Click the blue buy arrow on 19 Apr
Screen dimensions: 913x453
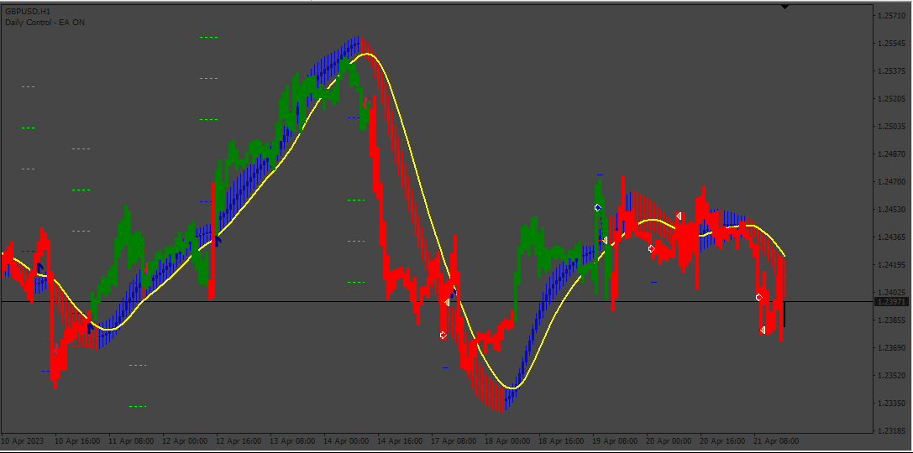(x=597, y=207)
